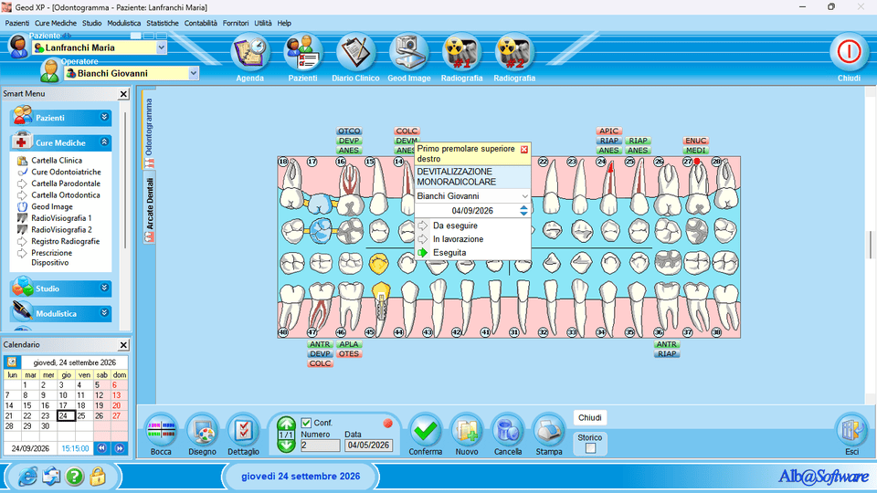Open Radiografia #2 icon
Image resolution: width=877 pixels, height=493 pixels.
click(x=514, y=53)
